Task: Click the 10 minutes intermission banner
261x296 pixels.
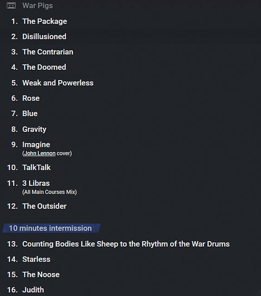Action: tap(52, 229)
